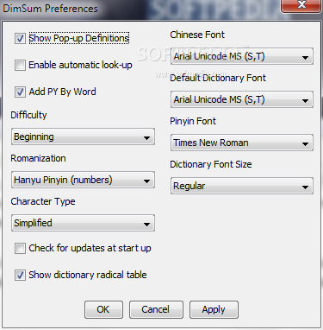Expand the Dictionary Font Size dropdown
The width and height of the screenshot is (323, 330).
point(242,186)
